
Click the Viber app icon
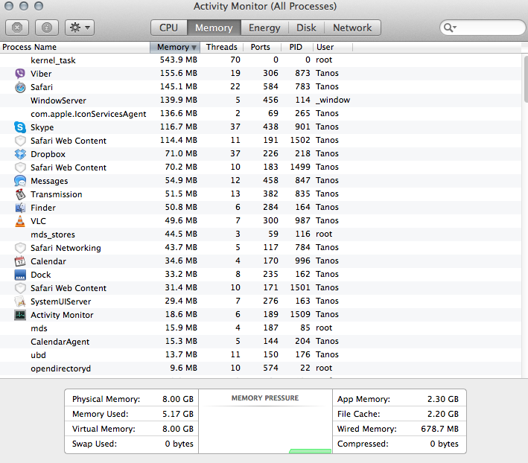[20, 74]
